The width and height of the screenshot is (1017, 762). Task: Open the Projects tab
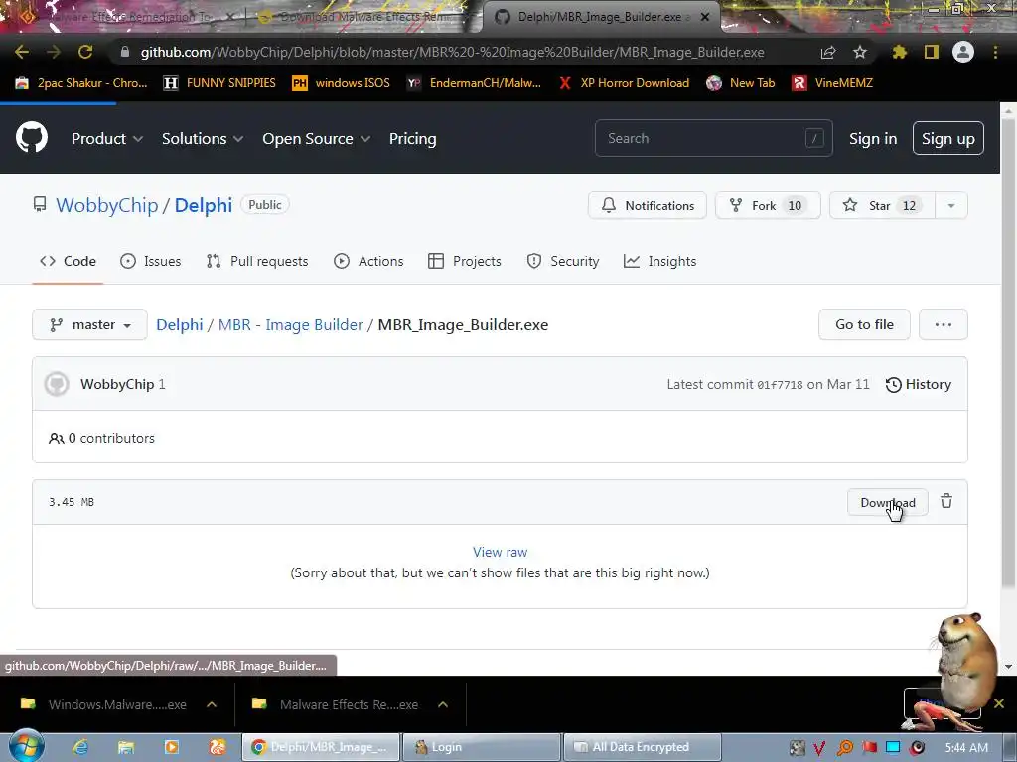coord(465,261)
